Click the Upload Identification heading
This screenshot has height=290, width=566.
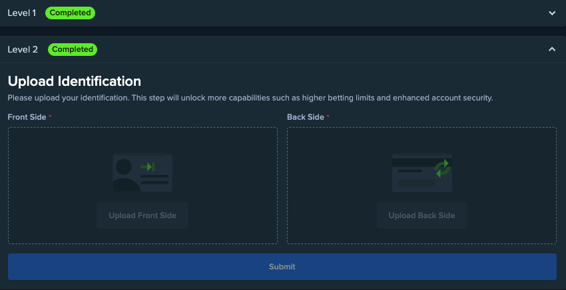tap(74, 81)
